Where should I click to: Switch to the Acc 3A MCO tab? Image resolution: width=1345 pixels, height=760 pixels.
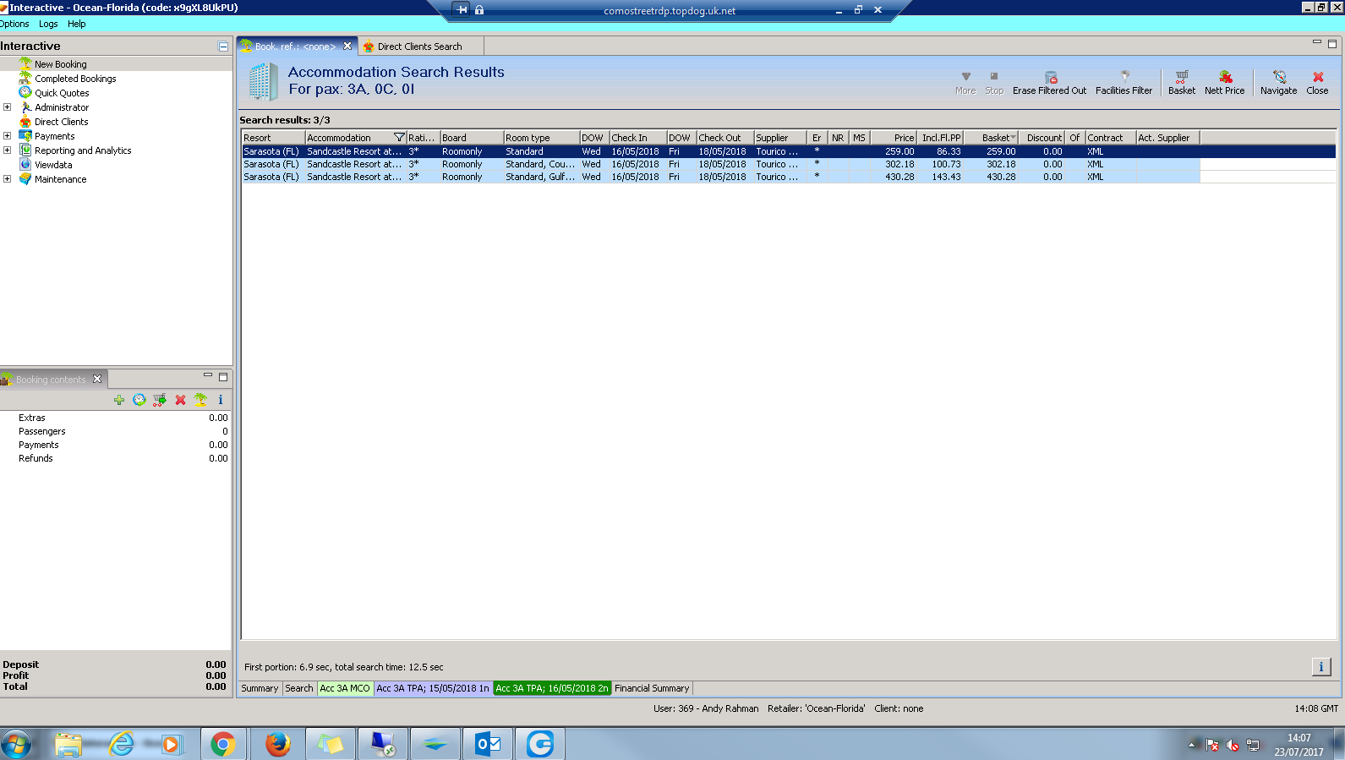(x=345, y=688)
